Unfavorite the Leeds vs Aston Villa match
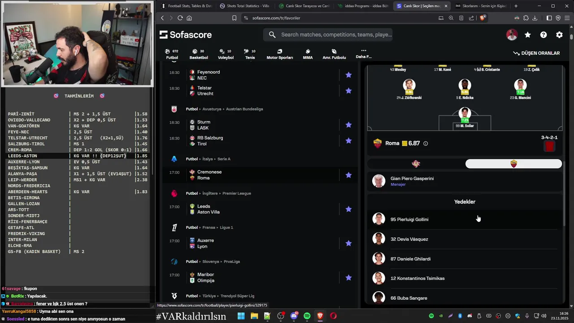This screenshot has width=574, height=323. (348, 209)
